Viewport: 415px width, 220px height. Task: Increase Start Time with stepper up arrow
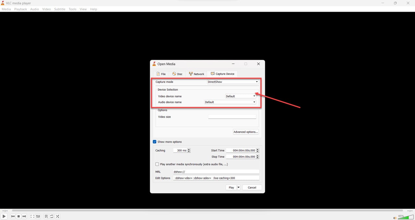pyautogui.click(x=258, y=149)
